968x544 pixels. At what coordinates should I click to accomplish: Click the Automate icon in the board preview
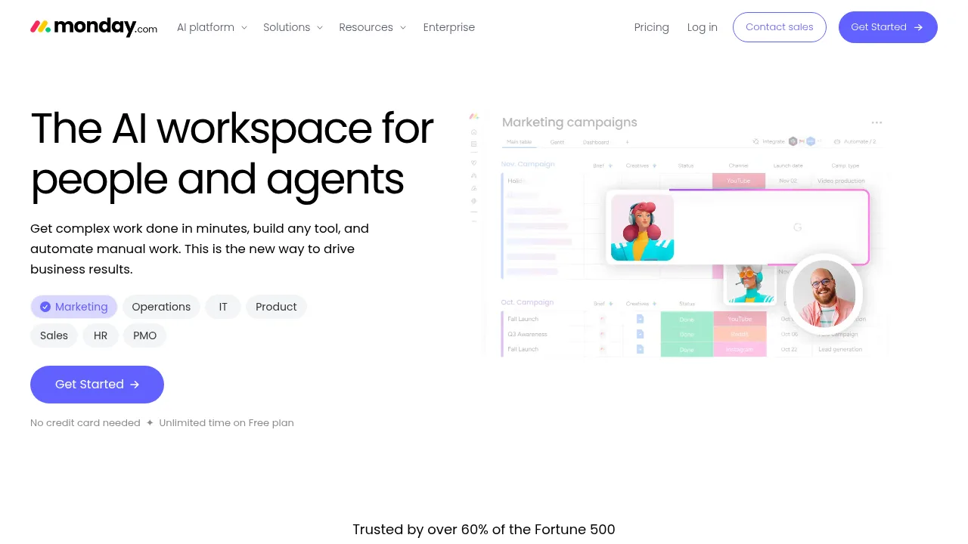(837, 141)
